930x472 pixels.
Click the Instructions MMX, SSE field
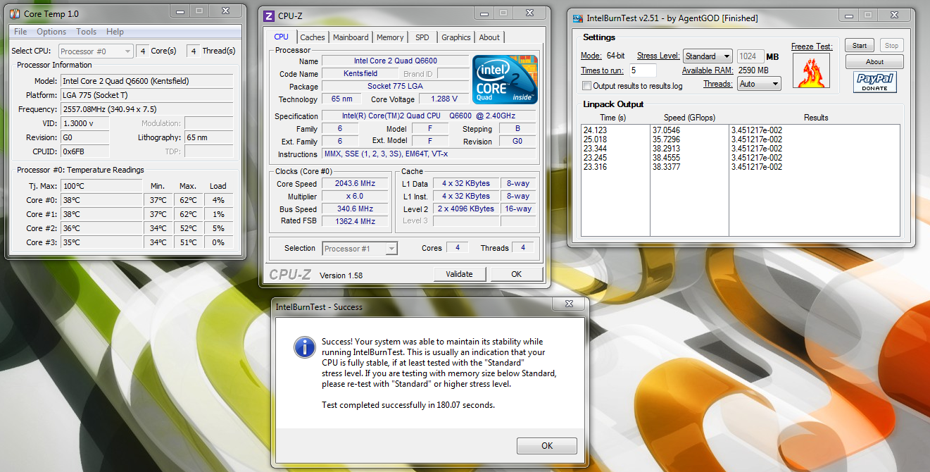(x=429, y=154)
